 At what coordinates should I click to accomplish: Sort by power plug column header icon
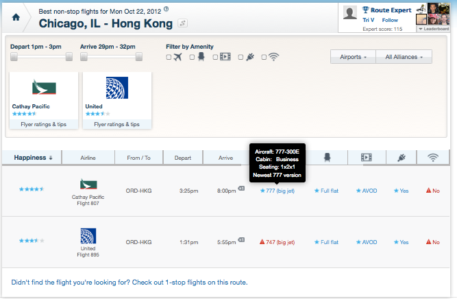tap(402, 158)
